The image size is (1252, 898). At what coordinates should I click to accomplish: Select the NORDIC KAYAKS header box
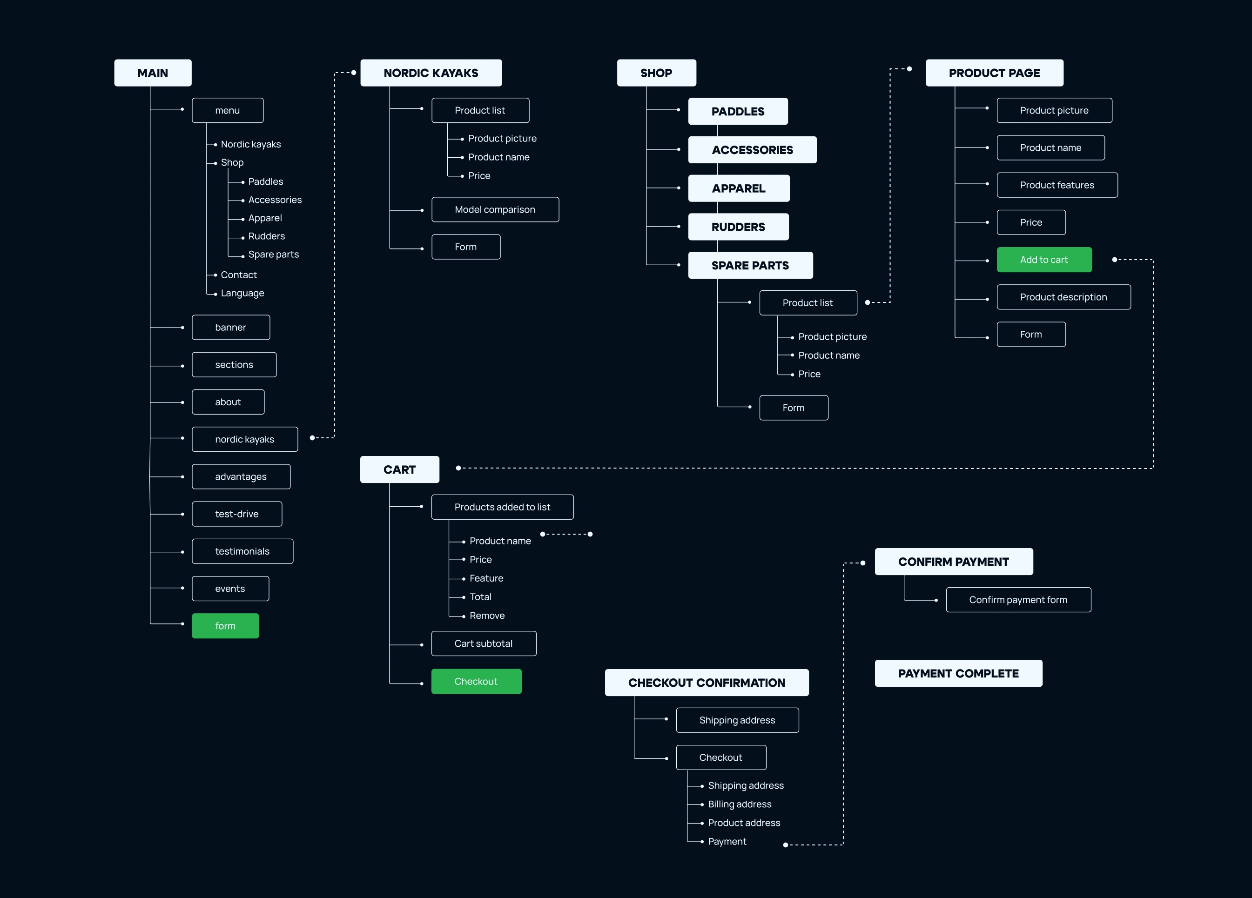431,73
